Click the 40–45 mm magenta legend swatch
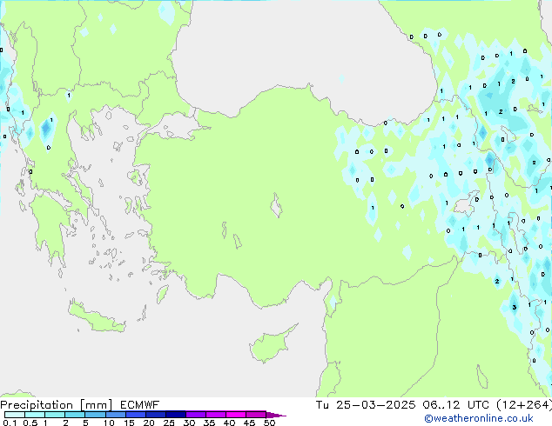Image resolution: width=552 pixels, height=426 pixels. click(x=236, y=415)
